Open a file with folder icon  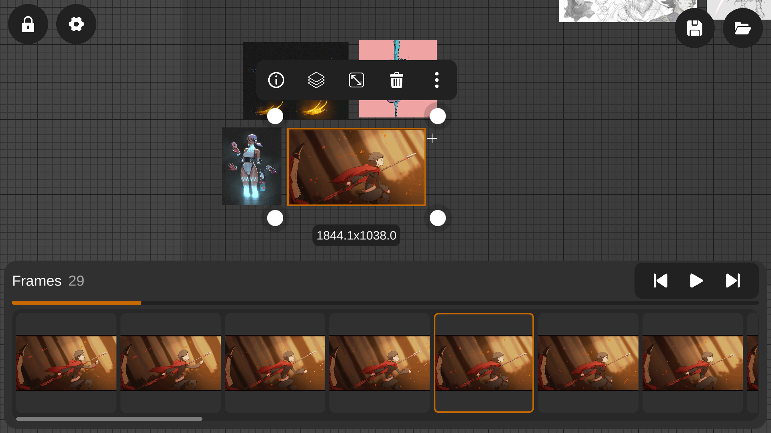click(x=742, y=28)
